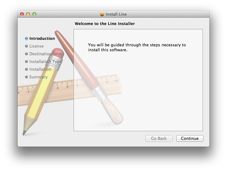Click the Go Back button
This screenshot has height=171, width=227.
click(x=159, y=138)
